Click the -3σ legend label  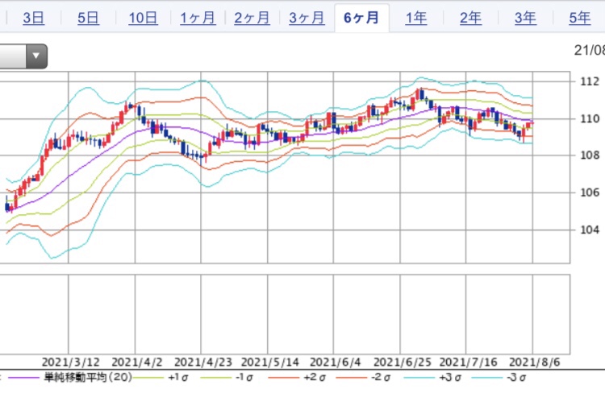click(515, 377)
